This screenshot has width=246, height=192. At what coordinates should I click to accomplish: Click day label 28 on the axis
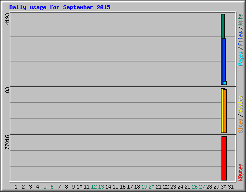point(209,187)
